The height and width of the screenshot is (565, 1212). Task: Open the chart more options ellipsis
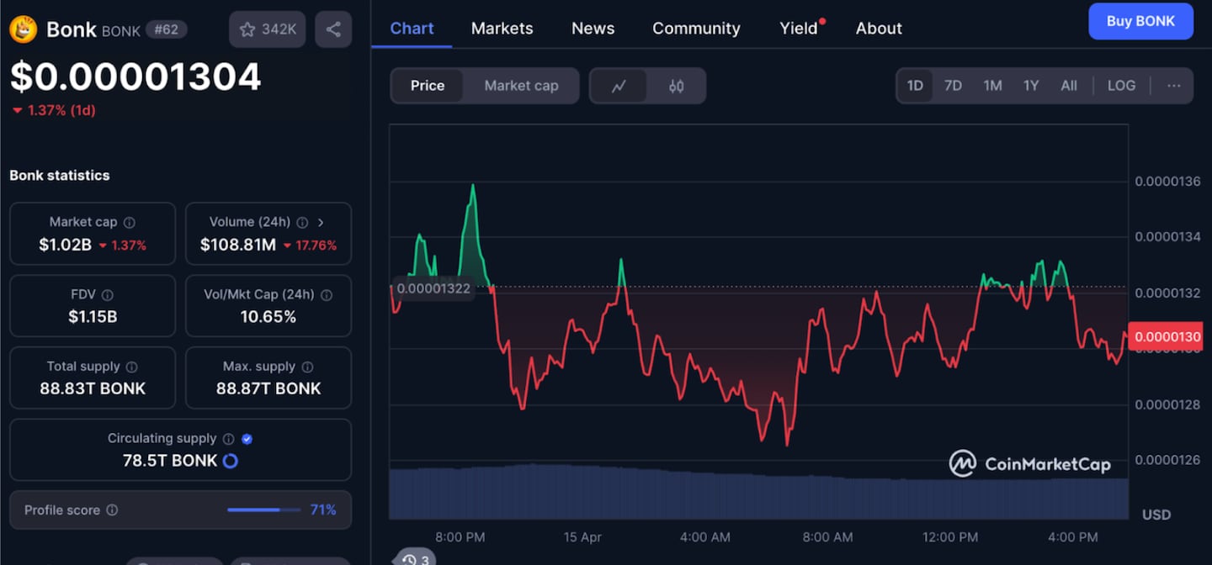click(1173, 86)
